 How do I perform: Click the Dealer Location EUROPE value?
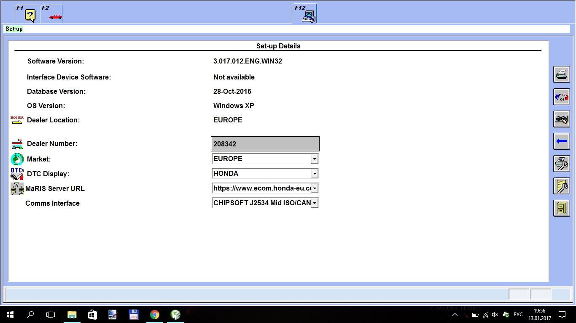[228, 120]
